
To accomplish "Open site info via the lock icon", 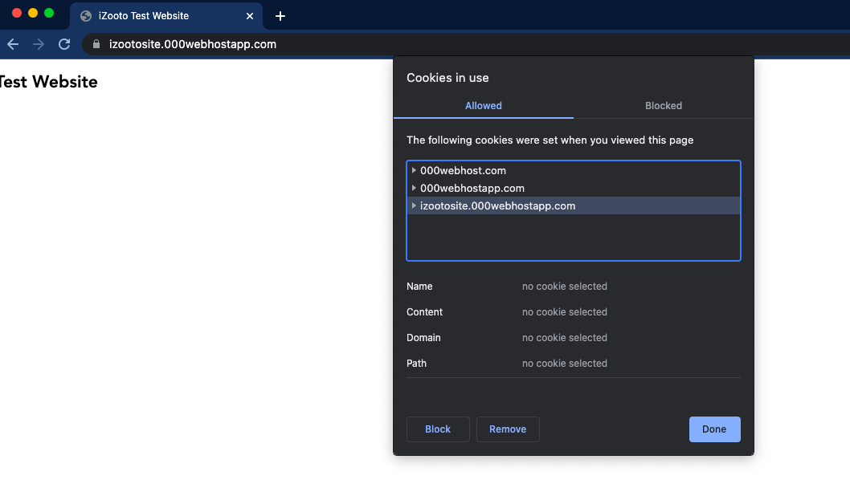I will 96,44.
